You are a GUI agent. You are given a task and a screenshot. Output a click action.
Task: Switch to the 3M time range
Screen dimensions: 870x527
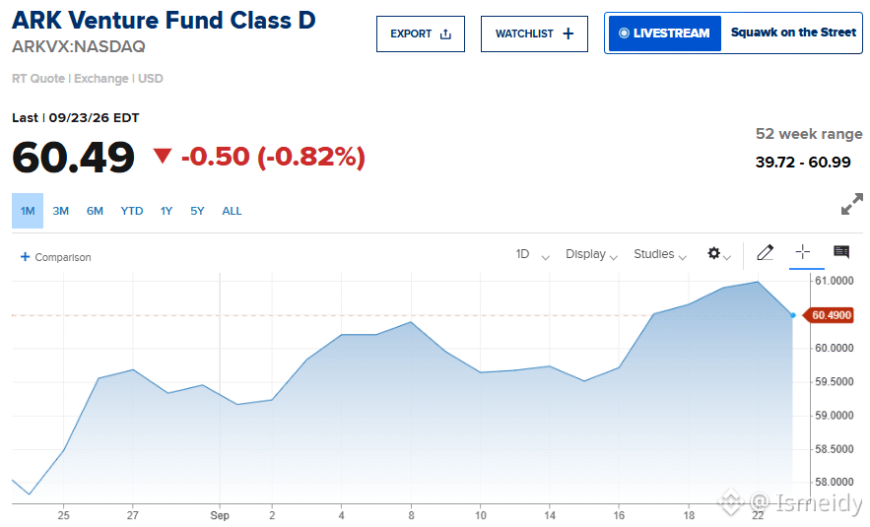click(x=60, y=211)
